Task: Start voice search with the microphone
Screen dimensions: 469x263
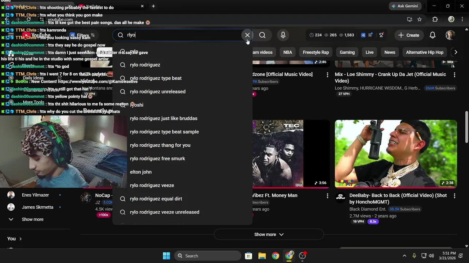Action: coord(283,35)
